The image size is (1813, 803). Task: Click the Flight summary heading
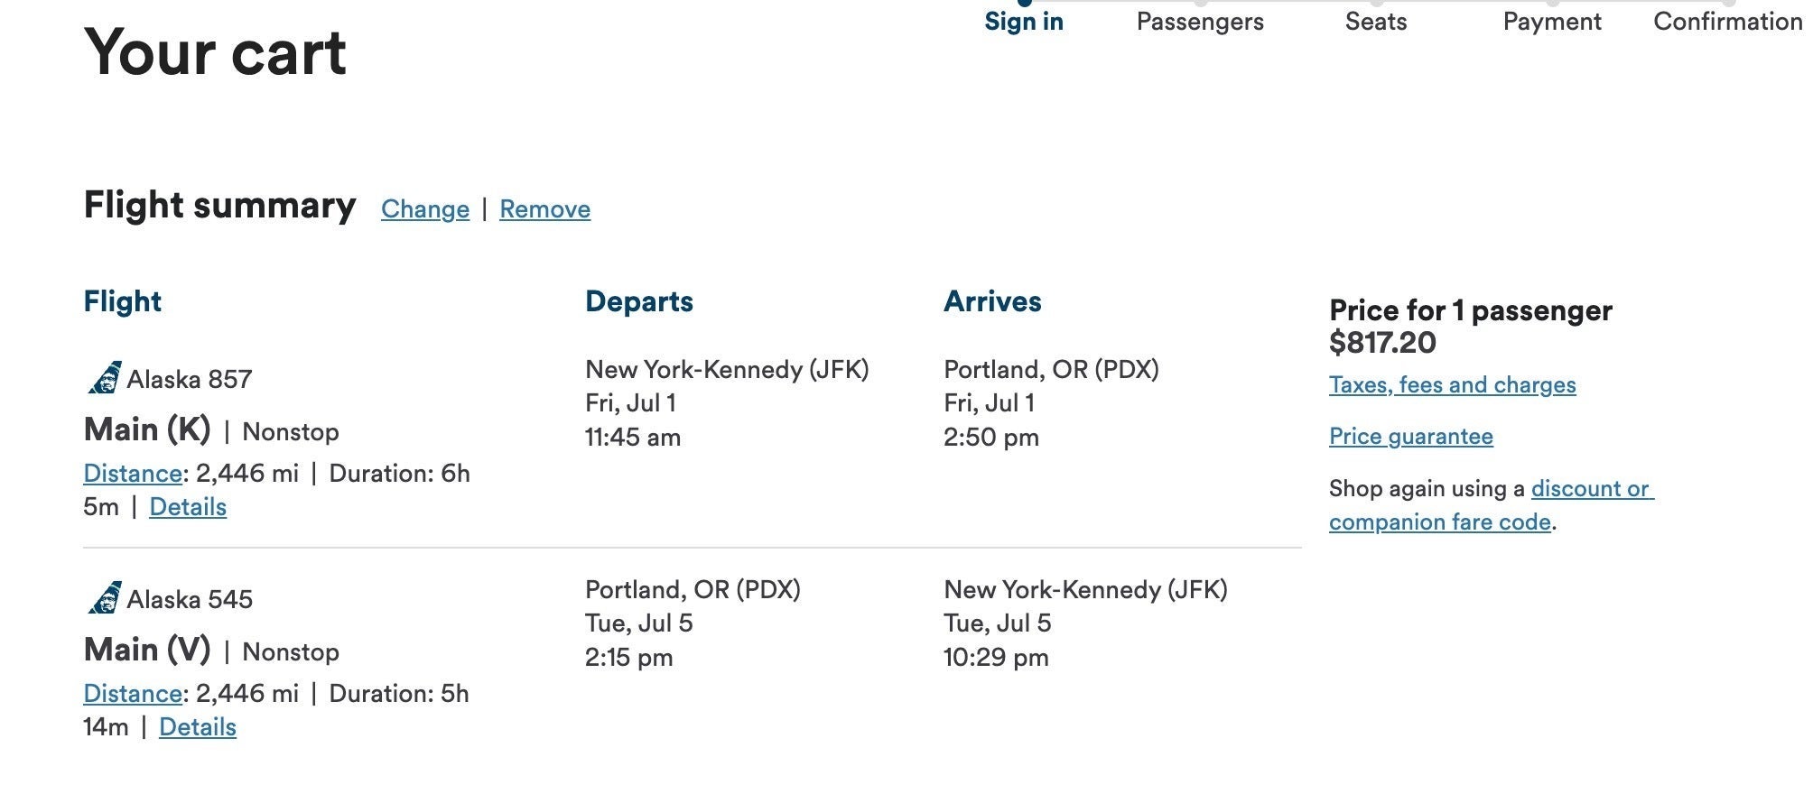[x=219, y=206]
